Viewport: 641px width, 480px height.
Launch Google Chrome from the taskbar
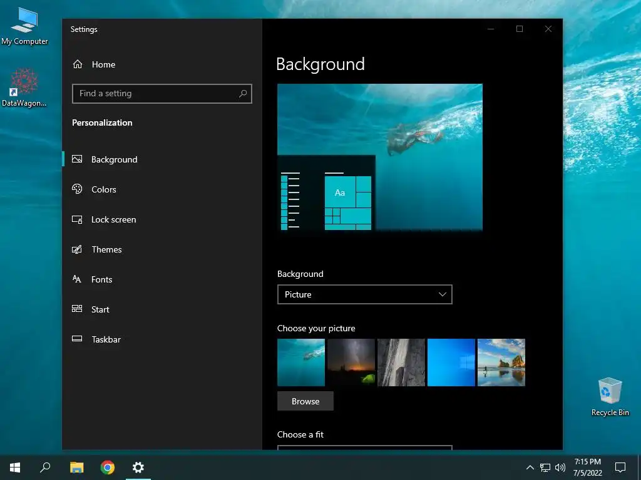108,467
